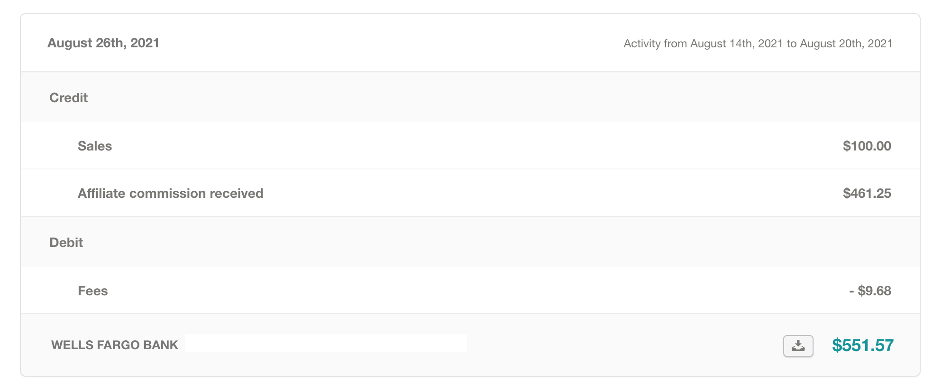This screenshot has height=389, width=933.
Task: Click the August 20th, 2021 end date
Action: click(846, 44)
